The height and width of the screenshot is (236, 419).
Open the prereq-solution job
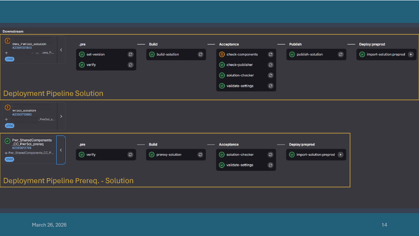(x=169, y=154)
